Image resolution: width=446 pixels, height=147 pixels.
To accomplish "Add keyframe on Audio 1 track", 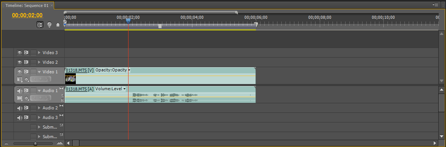I will [41, 98].
